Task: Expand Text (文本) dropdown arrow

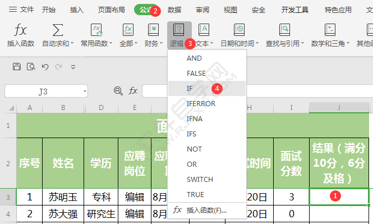Action: pos(211,44)
